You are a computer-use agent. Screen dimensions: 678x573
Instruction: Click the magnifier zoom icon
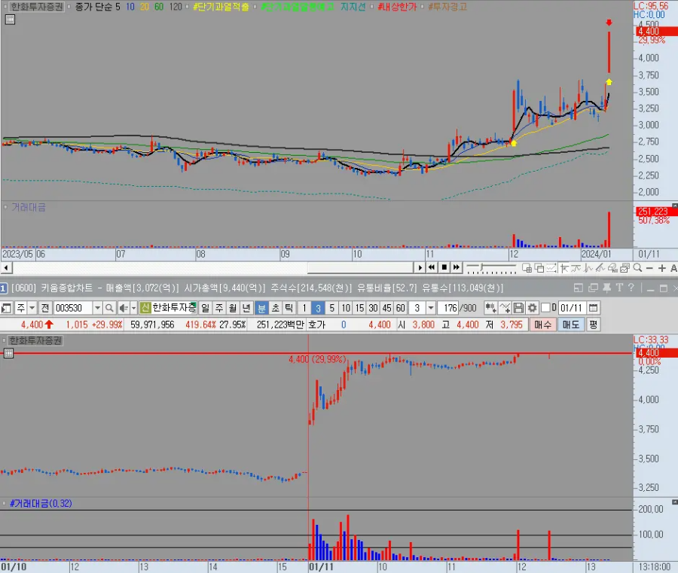(x=637, y=268)
